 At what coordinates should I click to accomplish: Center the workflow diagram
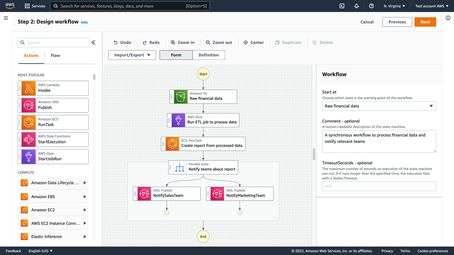coord(254,42)
